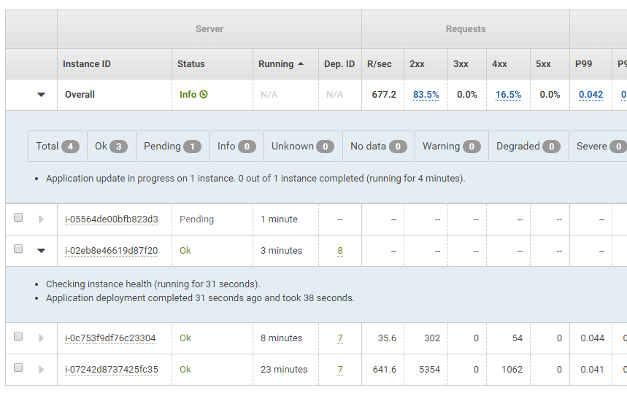Expand details for i-07242d8737425fc35
627x393 pixels.
tap(41, 370)
